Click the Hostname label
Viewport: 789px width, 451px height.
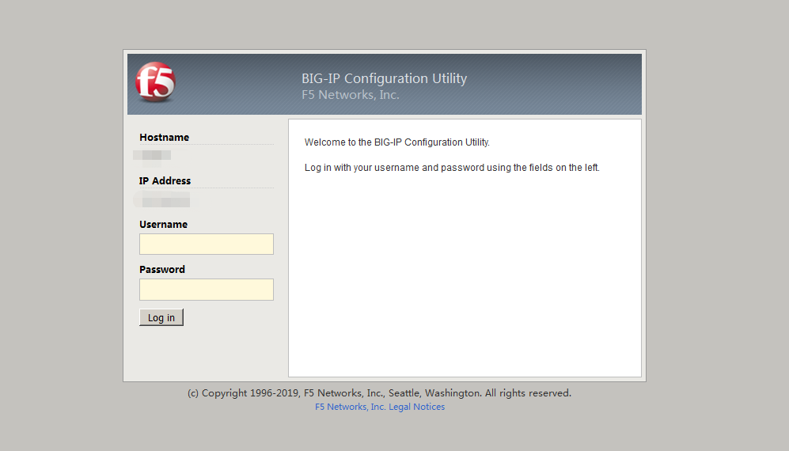[x=164, y=138]
